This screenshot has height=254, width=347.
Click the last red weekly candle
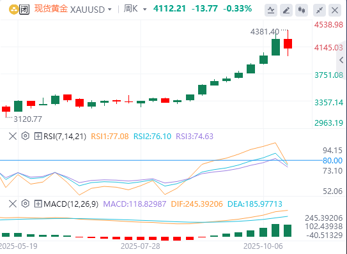[x=288, y=43]
